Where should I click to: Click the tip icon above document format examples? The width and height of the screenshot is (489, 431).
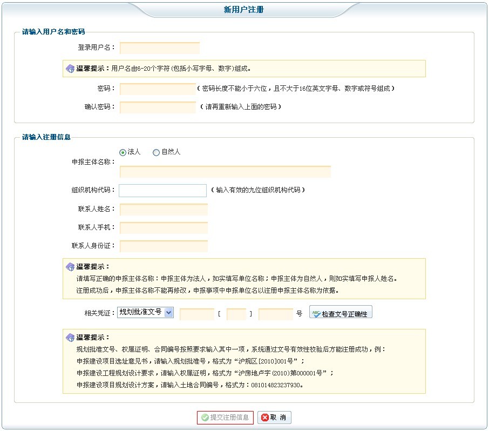(70, 338)
